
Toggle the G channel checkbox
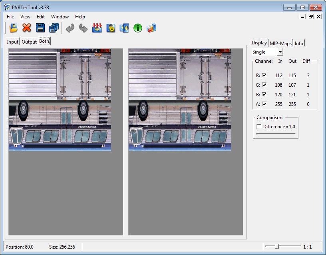264,85
